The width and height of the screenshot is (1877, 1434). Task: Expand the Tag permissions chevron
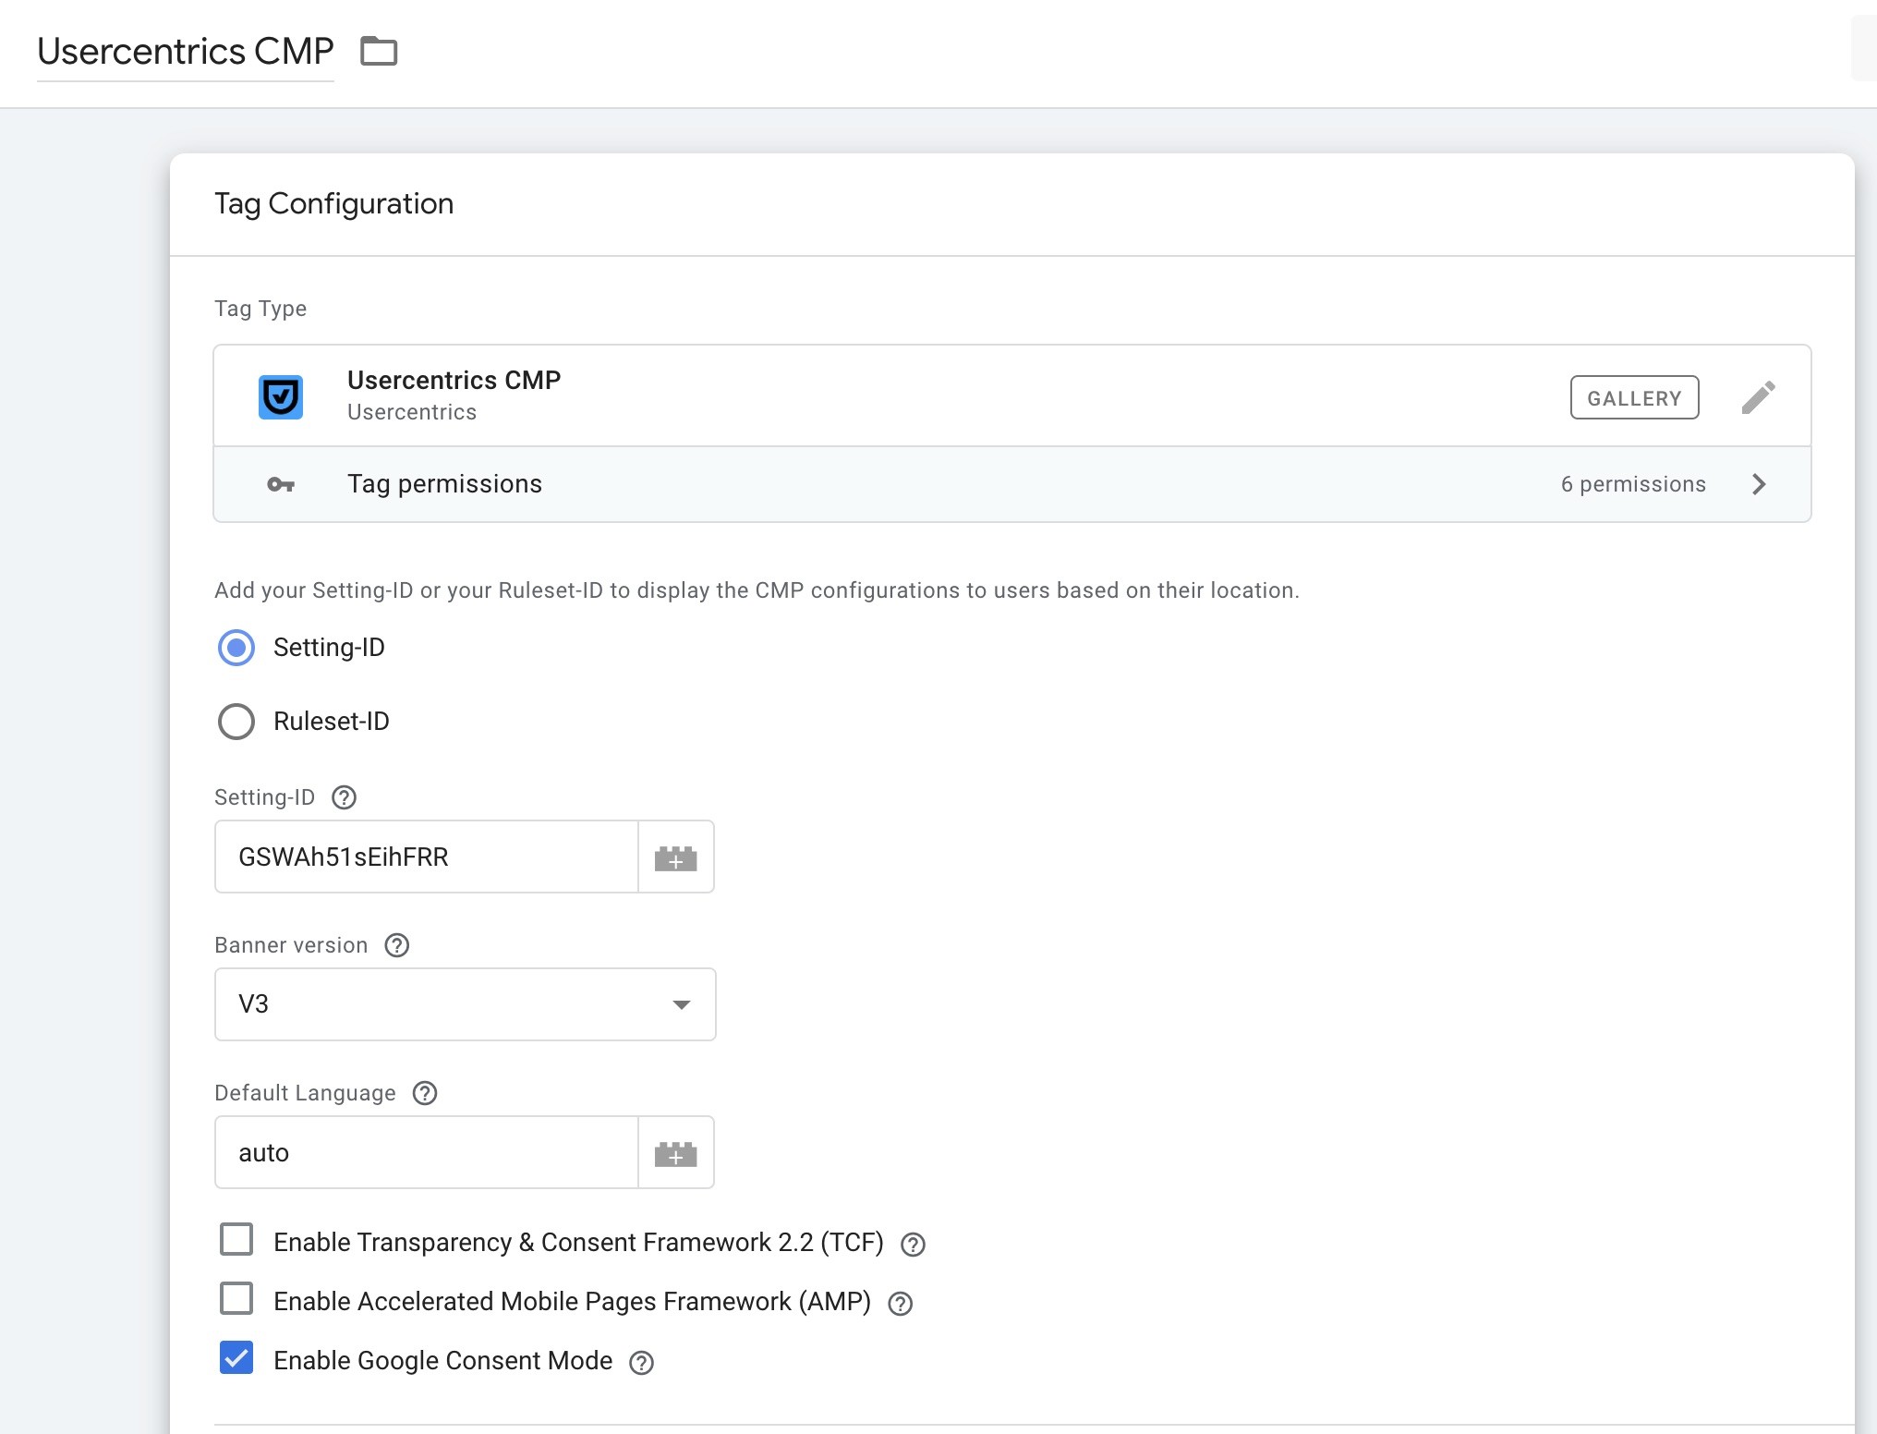click(1759, 484)
